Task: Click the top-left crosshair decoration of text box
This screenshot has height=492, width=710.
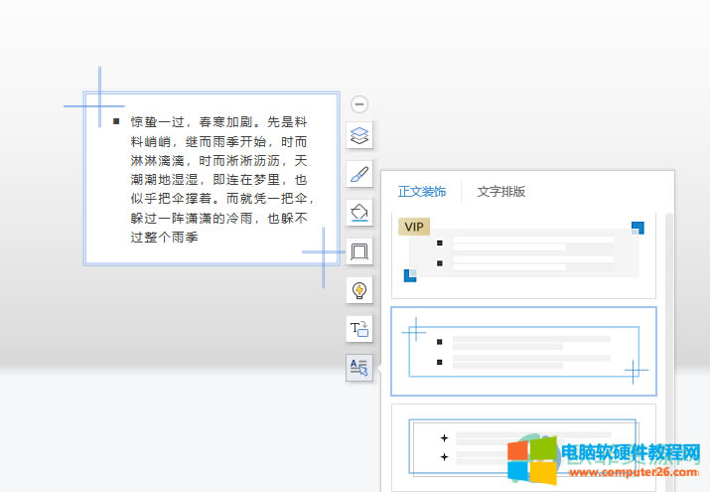Action: click(x=99, y=104)
